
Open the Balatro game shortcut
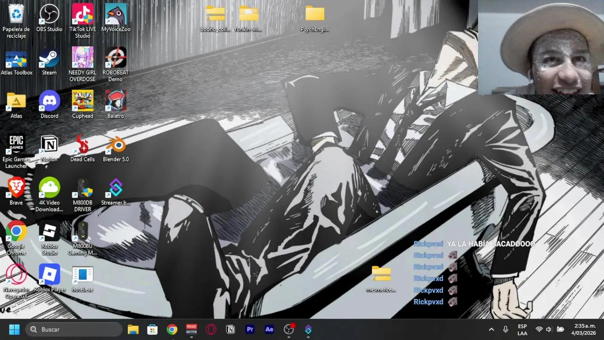click(x=116, y=105)
